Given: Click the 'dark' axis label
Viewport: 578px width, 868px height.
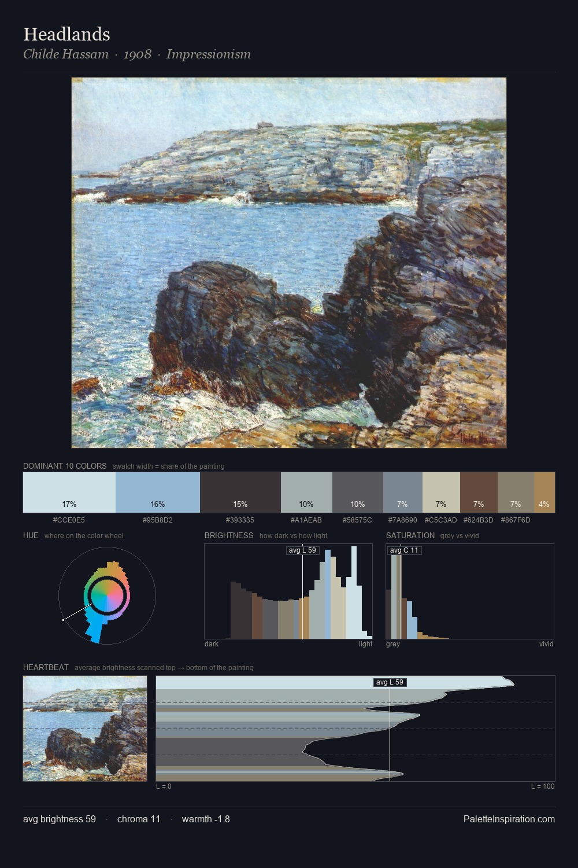Looking at the screenshot, I should 212,644.
